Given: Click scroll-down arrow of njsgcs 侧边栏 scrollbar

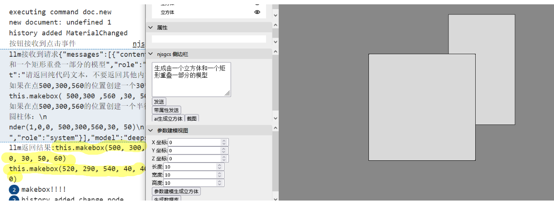Looking at the screenshot, I should coord(275,118).
